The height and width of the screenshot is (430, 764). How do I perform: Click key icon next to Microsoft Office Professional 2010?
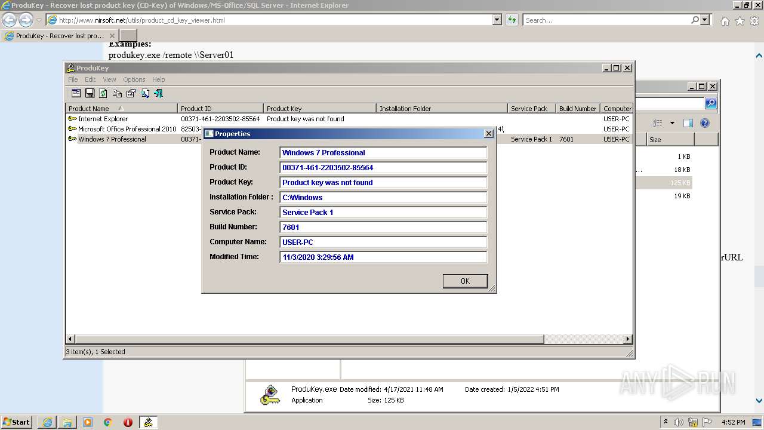(72, 129)
